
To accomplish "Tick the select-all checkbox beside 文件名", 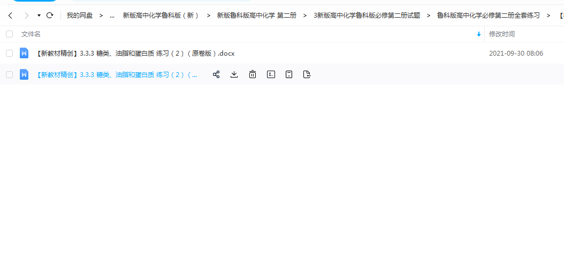I will click(9, 34).
